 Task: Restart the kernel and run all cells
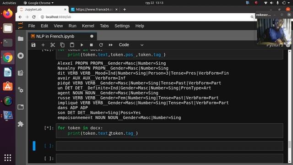click(111, 45)
